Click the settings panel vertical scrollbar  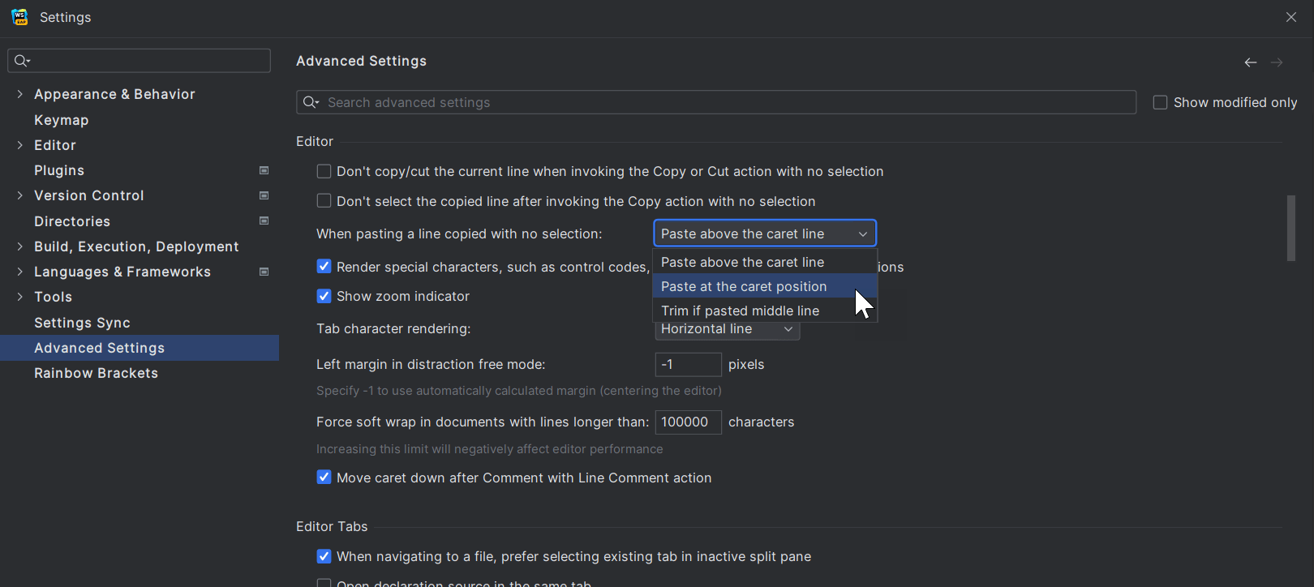coord(1290,228)
